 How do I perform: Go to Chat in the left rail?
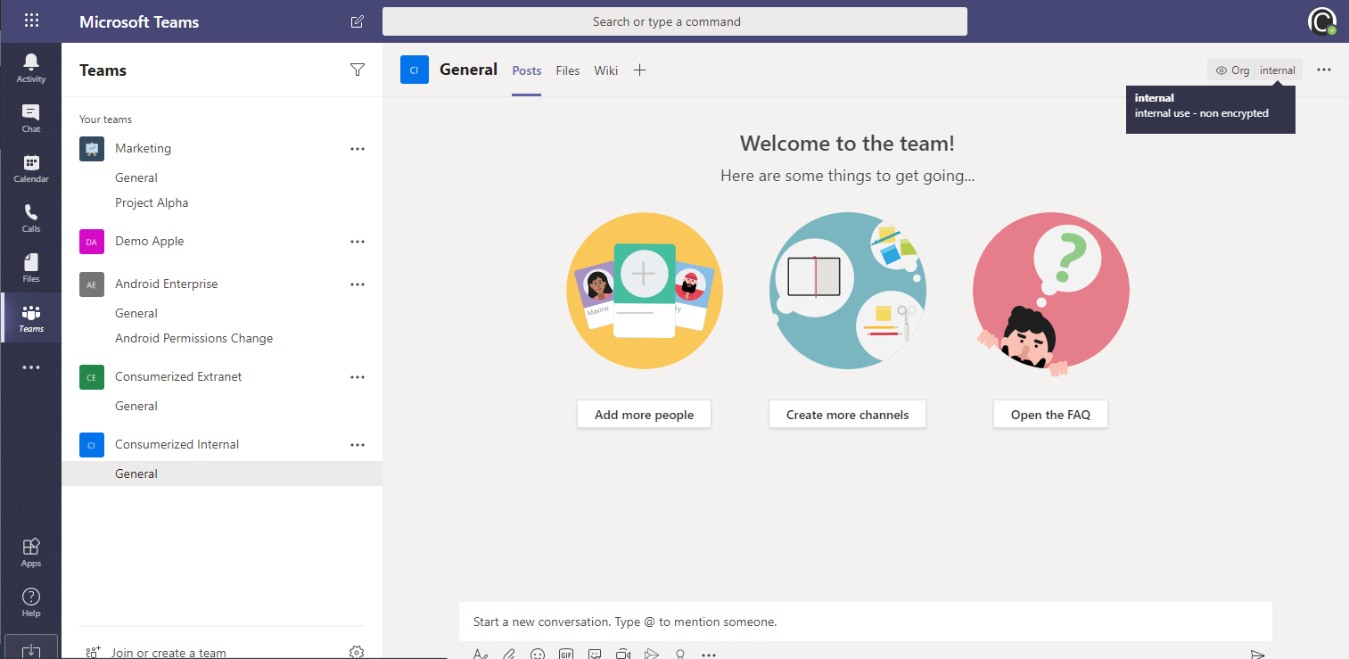click(x=31, y=118)
